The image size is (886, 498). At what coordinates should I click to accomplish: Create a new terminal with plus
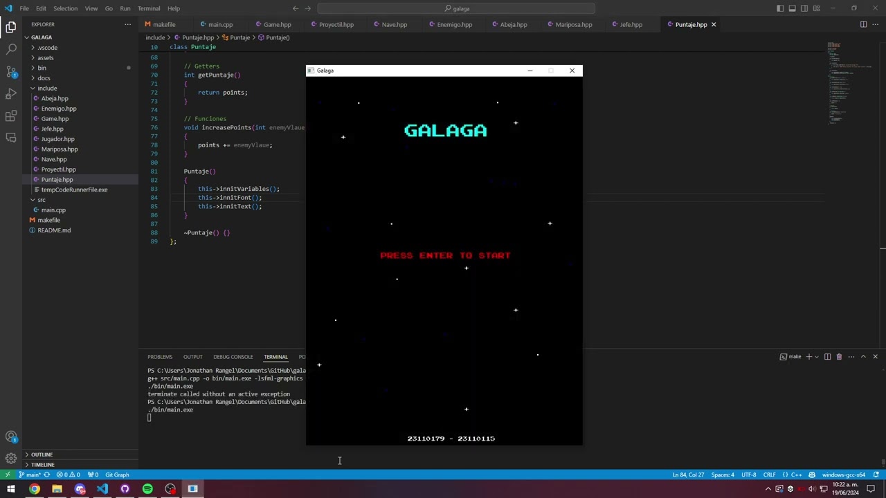(808, 357)
